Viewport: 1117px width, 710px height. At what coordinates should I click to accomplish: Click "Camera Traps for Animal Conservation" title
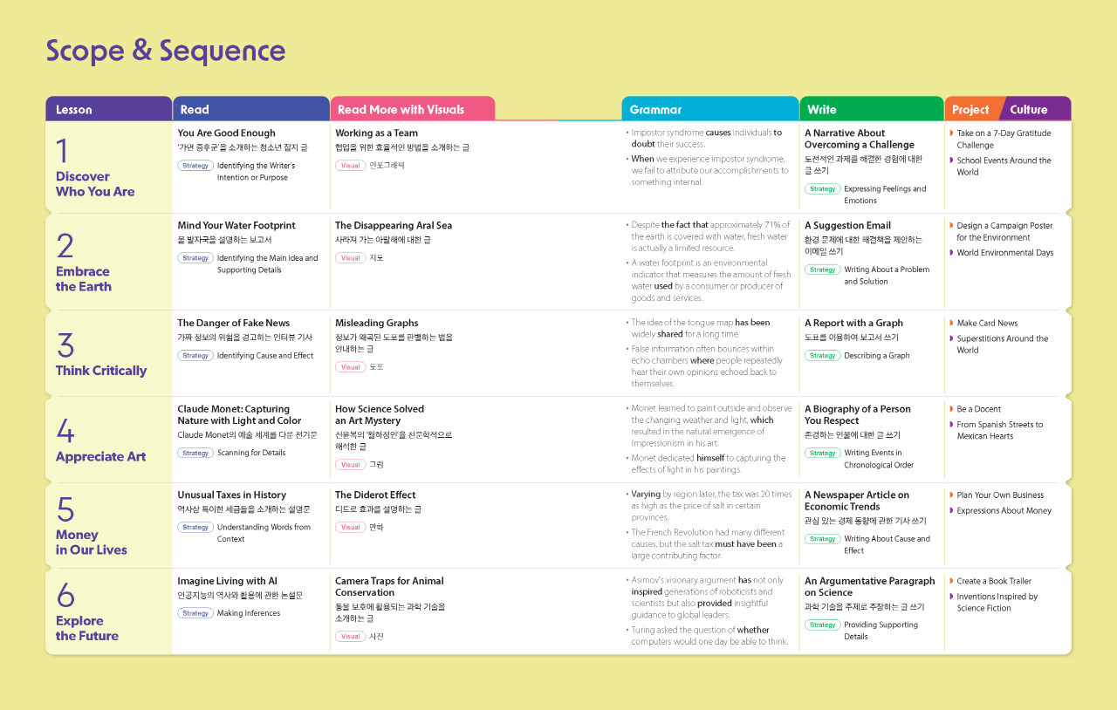click(389, 587)
